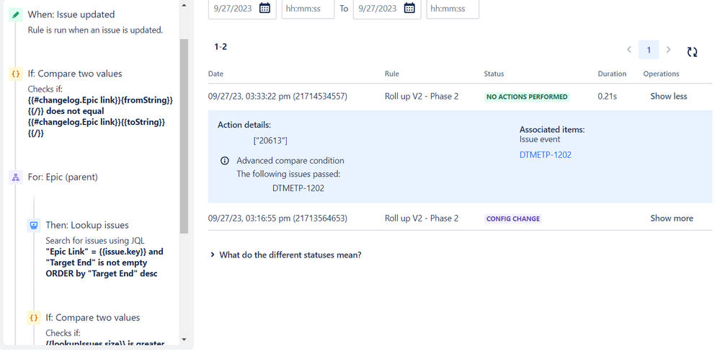720x357 pixels.
Task: Open the start date calendar picker icon
Action: 265,8
